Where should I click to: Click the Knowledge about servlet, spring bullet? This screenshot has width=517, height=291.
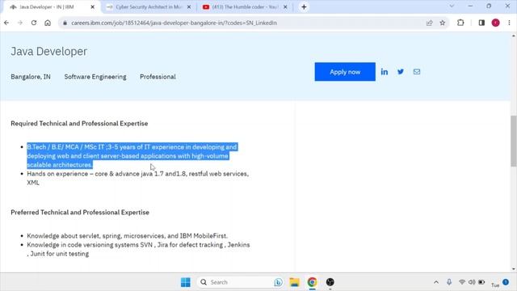[128, 236]
